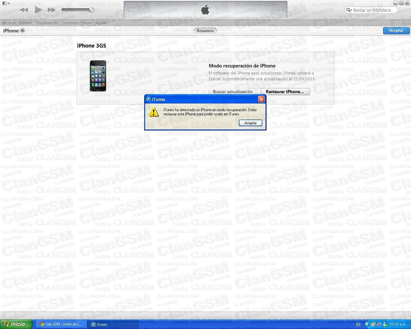Screen dimensions: 411x329
Task: Click the messenger person tray icon
Action: click(385, 325)
